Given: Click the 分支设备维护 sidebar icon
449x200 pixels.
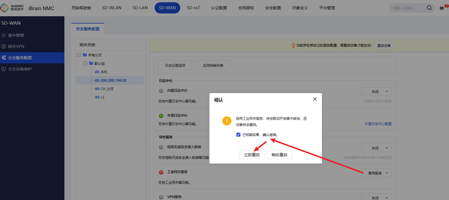Looking at the screenshot, I should point(4,69).
